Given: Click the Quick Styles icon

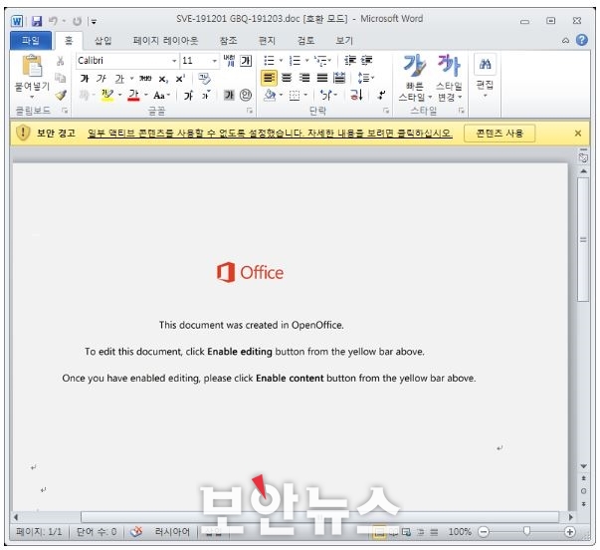Looking at the screenshot, I should (415, 66).
